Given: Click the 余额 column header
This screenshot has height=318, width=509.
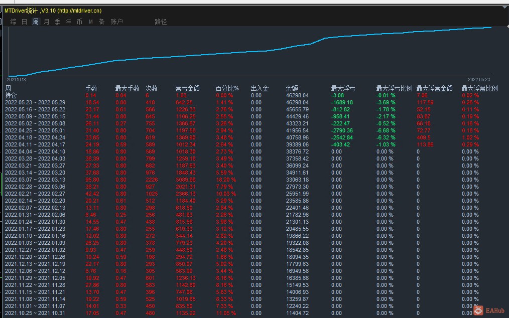Looking at the screenshot, I should (292, 88).
